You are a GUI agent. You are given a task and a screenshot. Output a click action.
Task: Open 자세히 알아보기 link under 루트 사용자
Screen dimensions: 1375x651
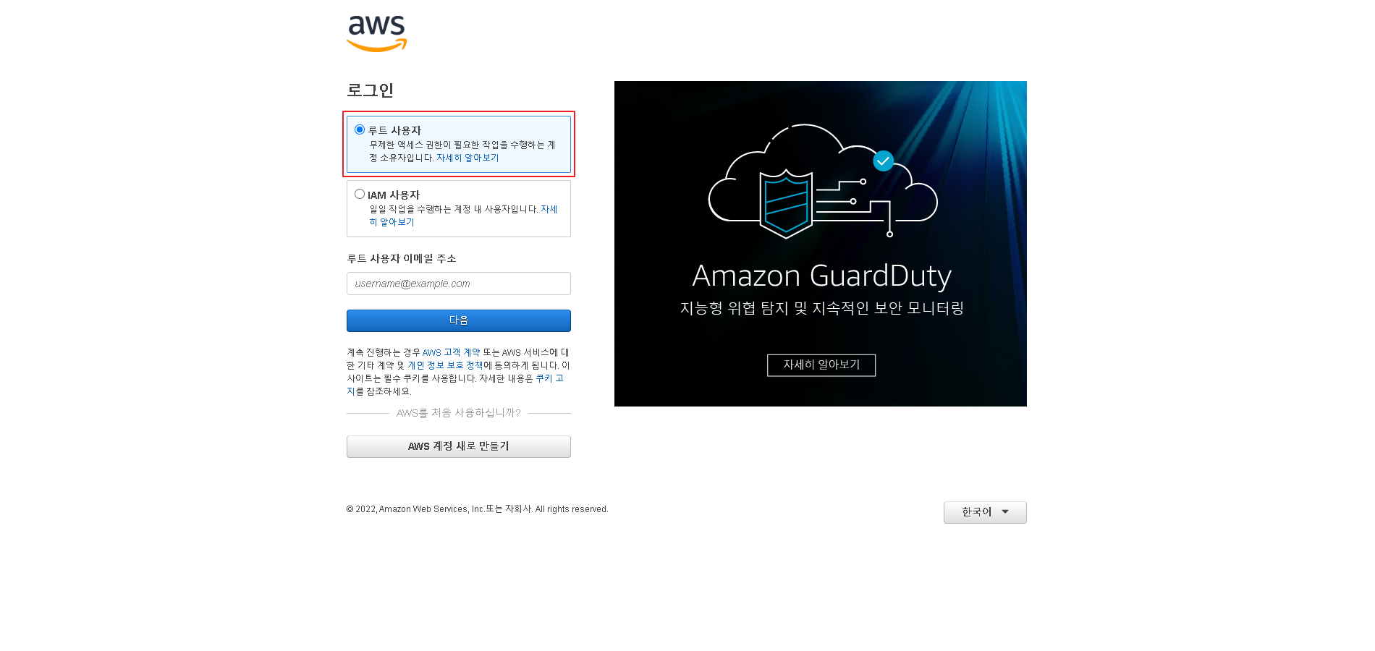467,158
